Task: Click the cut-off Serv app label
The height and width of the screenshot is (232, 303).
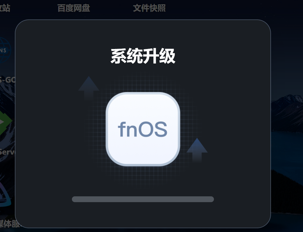Action: click(x=7, y=152)
